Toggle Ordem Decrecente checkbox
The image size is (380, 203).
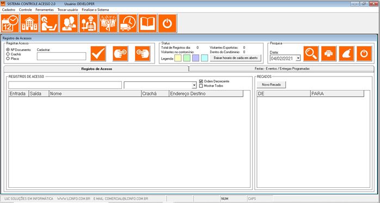point(201,81)
